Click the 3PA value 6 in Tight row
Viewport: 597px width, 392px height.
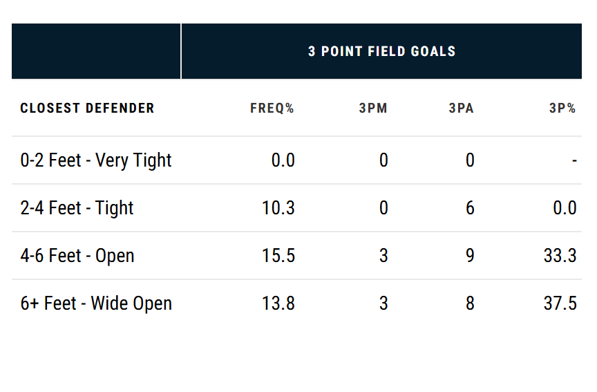click(470, 208)
